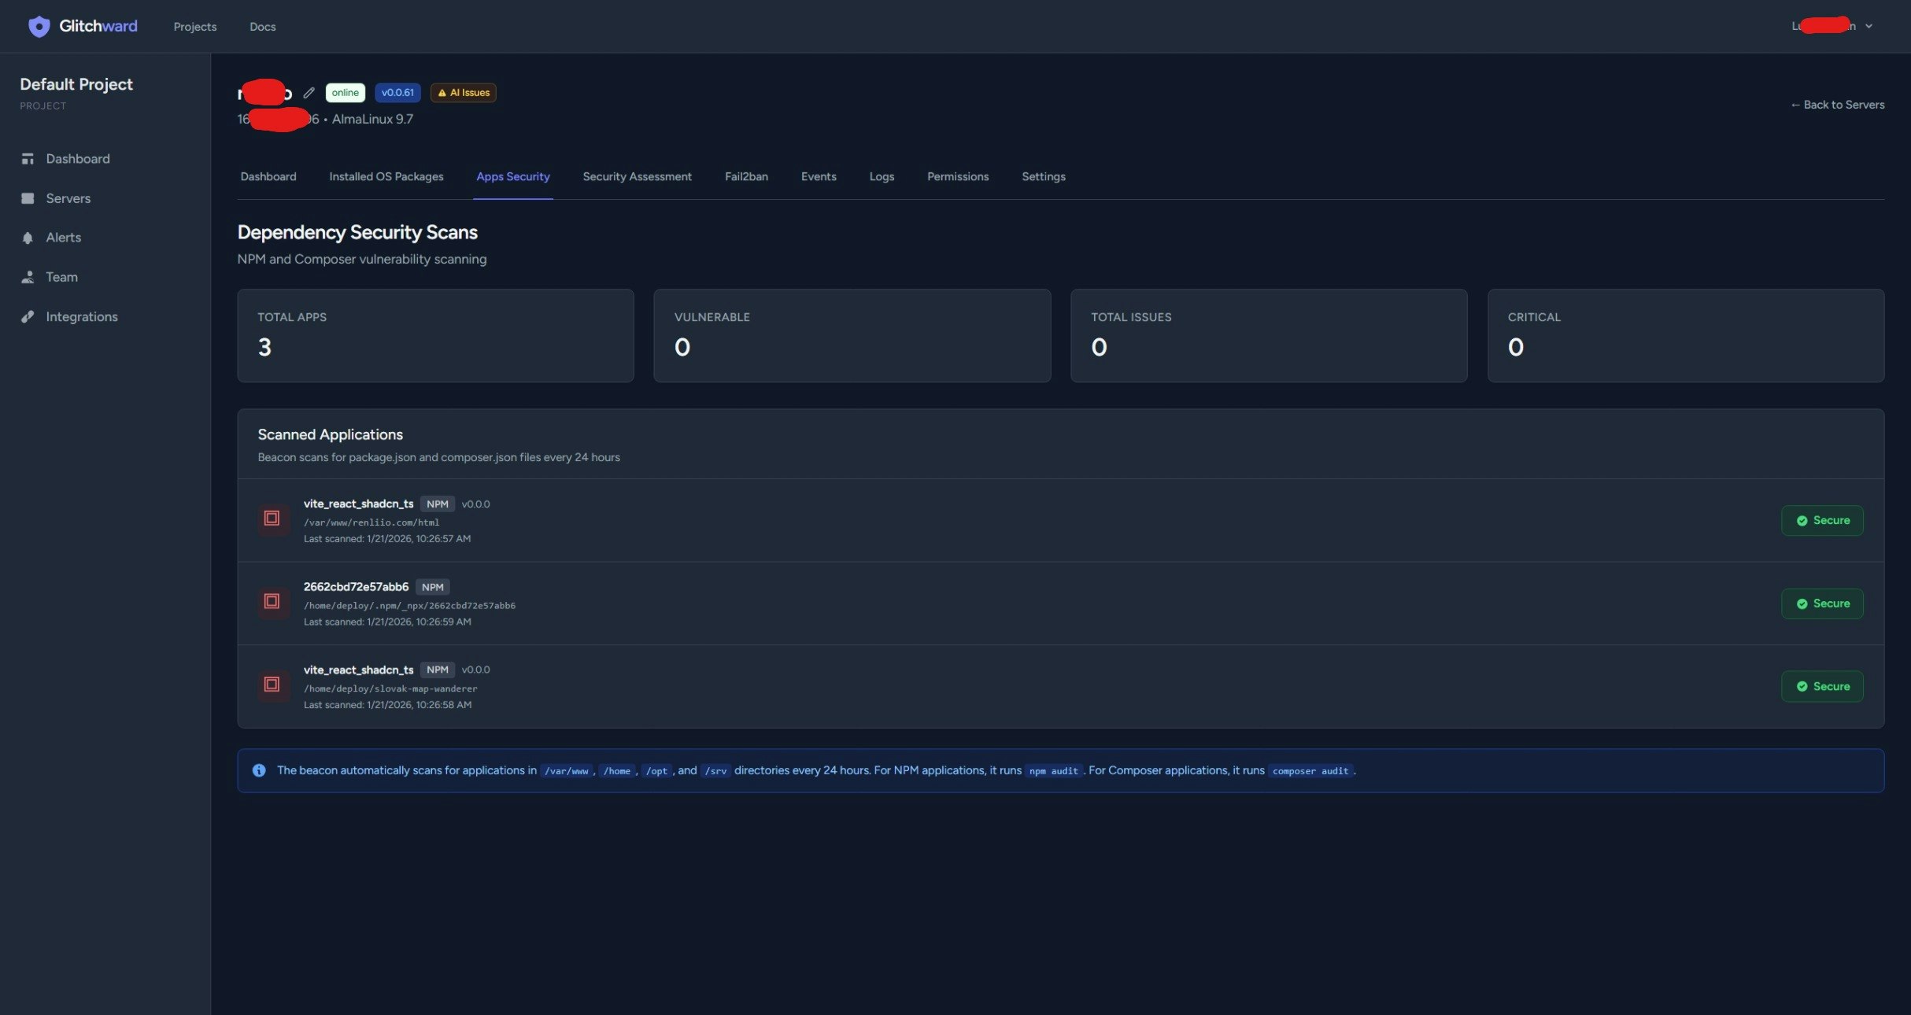Click Secure badge for 2662cbd72e57abb6
1911x1015 pixels.
point(1822,603)
